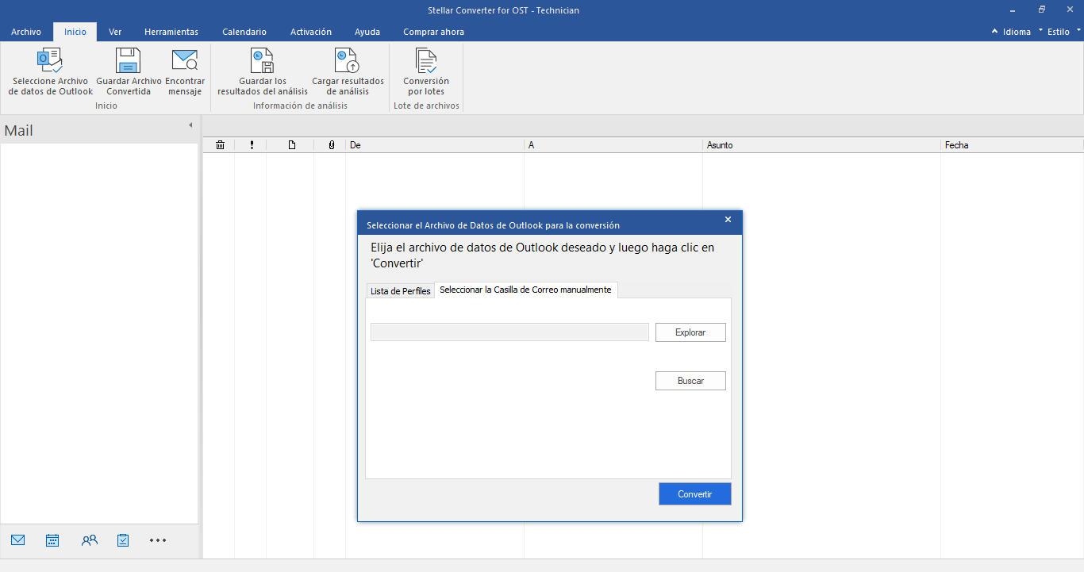Viewport: 1084px width, 572px height.
Task: Open the Contacts people icon
Action: [90, 540]
